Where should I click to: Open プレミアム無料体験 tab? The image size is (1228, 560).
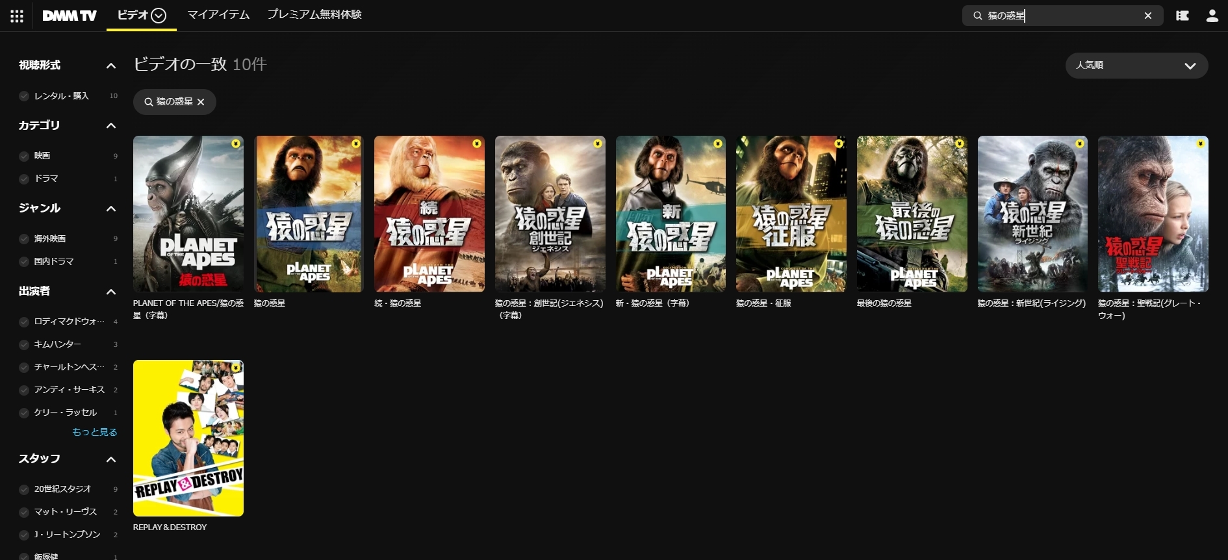[314, 14]
